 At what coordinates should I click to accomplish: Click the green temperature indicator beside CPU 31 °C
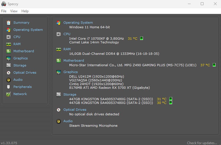[x=142, y=38]
